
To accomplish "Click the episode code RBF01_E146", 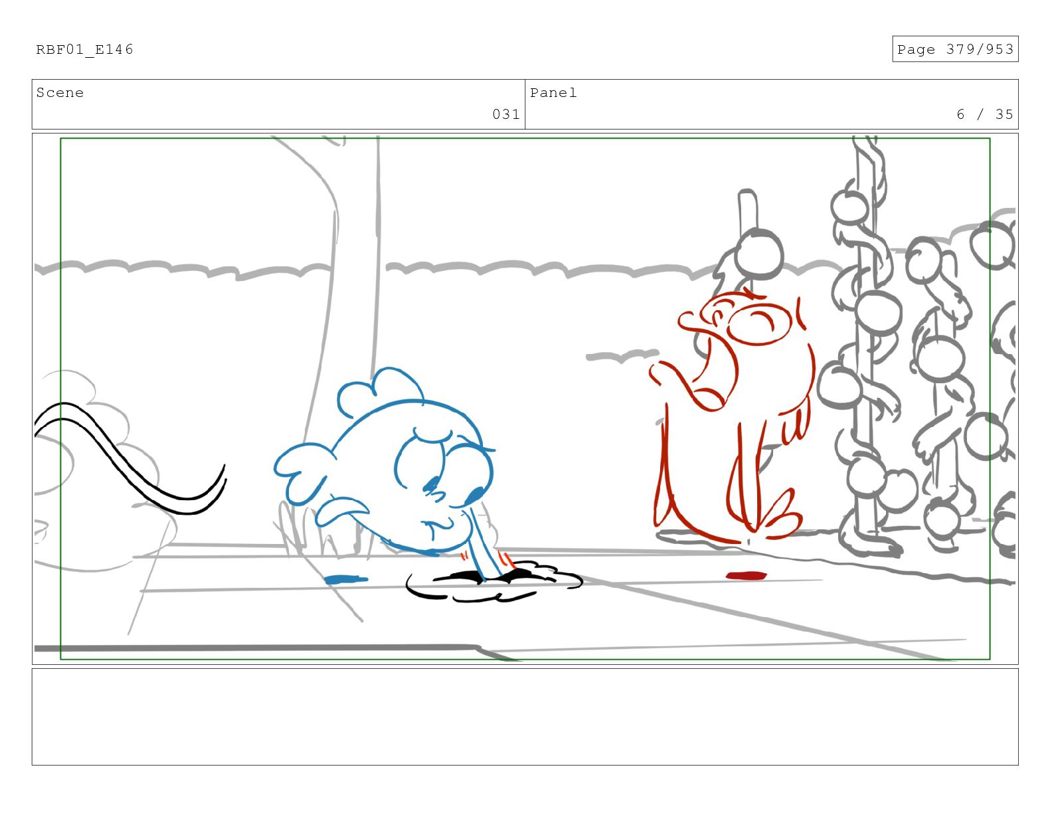I will (84, 49).
